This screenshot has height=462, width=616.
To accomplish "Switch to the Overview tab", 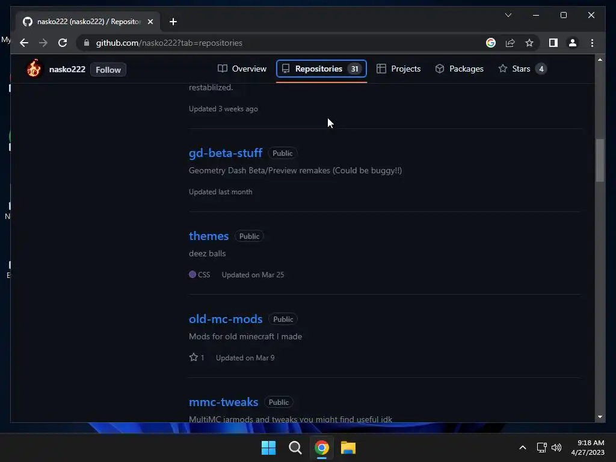I will click(x=242, y=69).
